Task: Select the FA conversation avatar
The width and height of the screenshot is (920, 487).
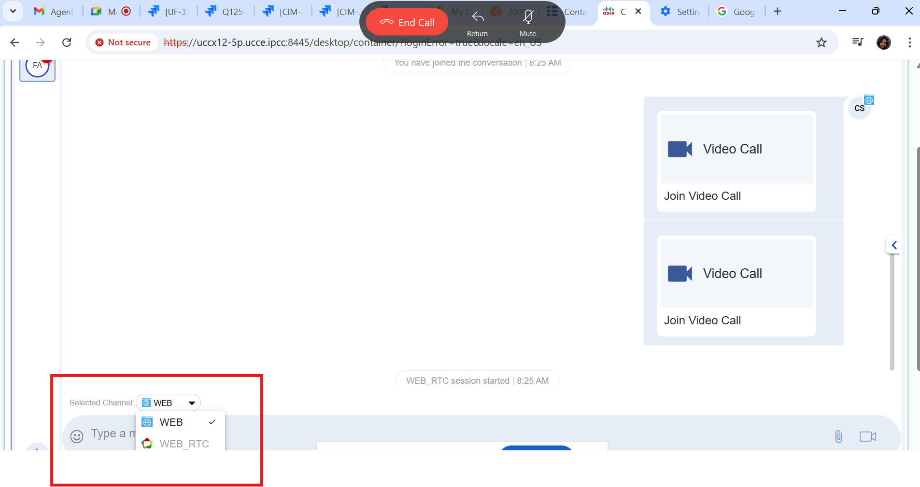Action: point(37,68)
